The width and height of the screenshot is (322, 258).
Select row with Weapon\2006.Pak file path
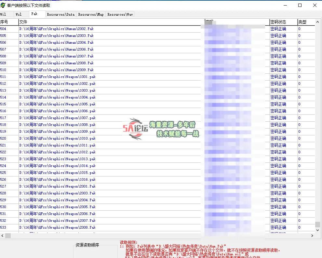157,214
